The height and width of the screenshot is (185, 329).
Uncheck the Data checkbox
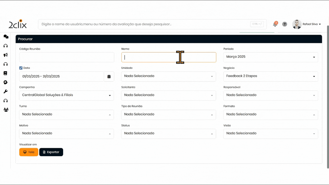point(21,68)
